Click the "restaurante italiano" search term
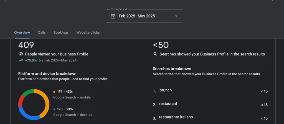Viewport: 284px width, 124px height. coord(176,117)
